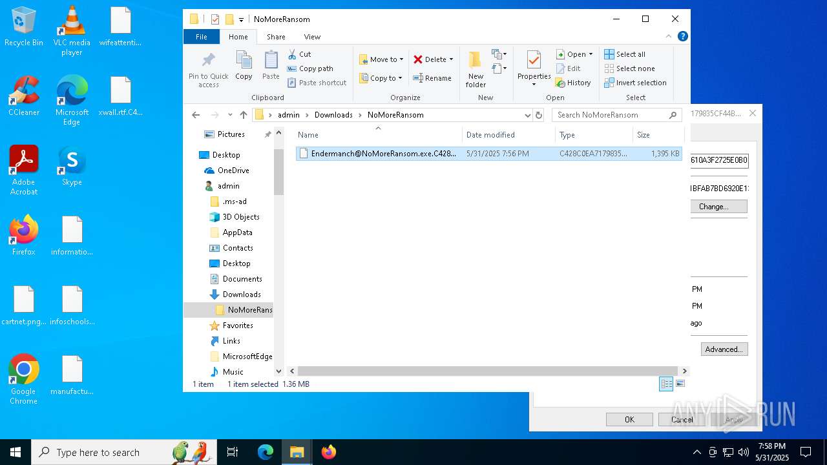The image size is (827, 465).
Task: Sort by Type column header
Action: [x=594, y=135]
